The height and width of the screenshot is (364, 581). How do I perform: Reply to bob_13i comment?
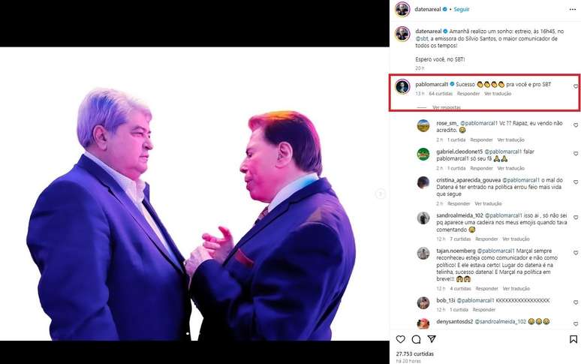pyautogui.click(x=483, y=309)
